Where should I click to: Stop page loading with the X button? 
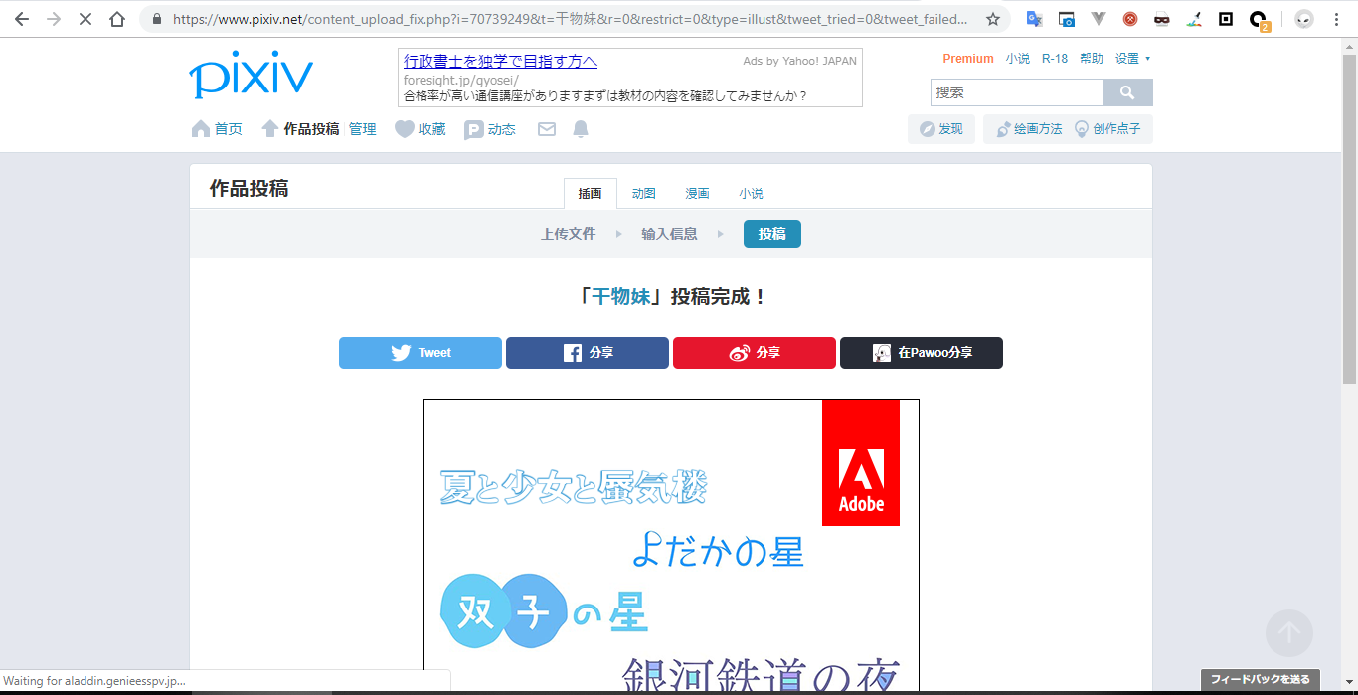(85, 19)
